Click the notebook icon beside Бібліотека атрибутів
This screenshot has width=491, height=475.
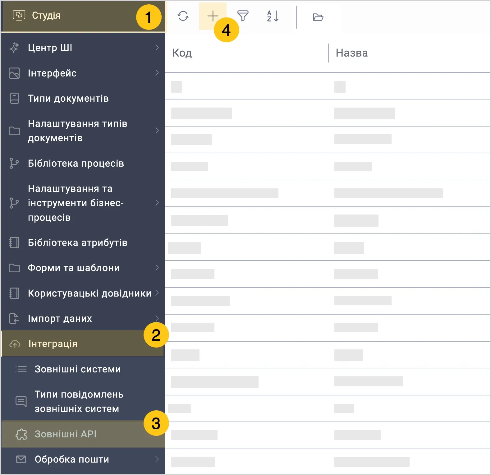pyautogui.click(x=14, y=242)
